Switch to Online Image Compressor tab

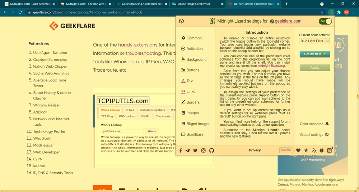click(x=197, y=4)
